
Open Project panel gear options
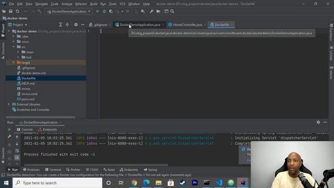pos(76,25)
